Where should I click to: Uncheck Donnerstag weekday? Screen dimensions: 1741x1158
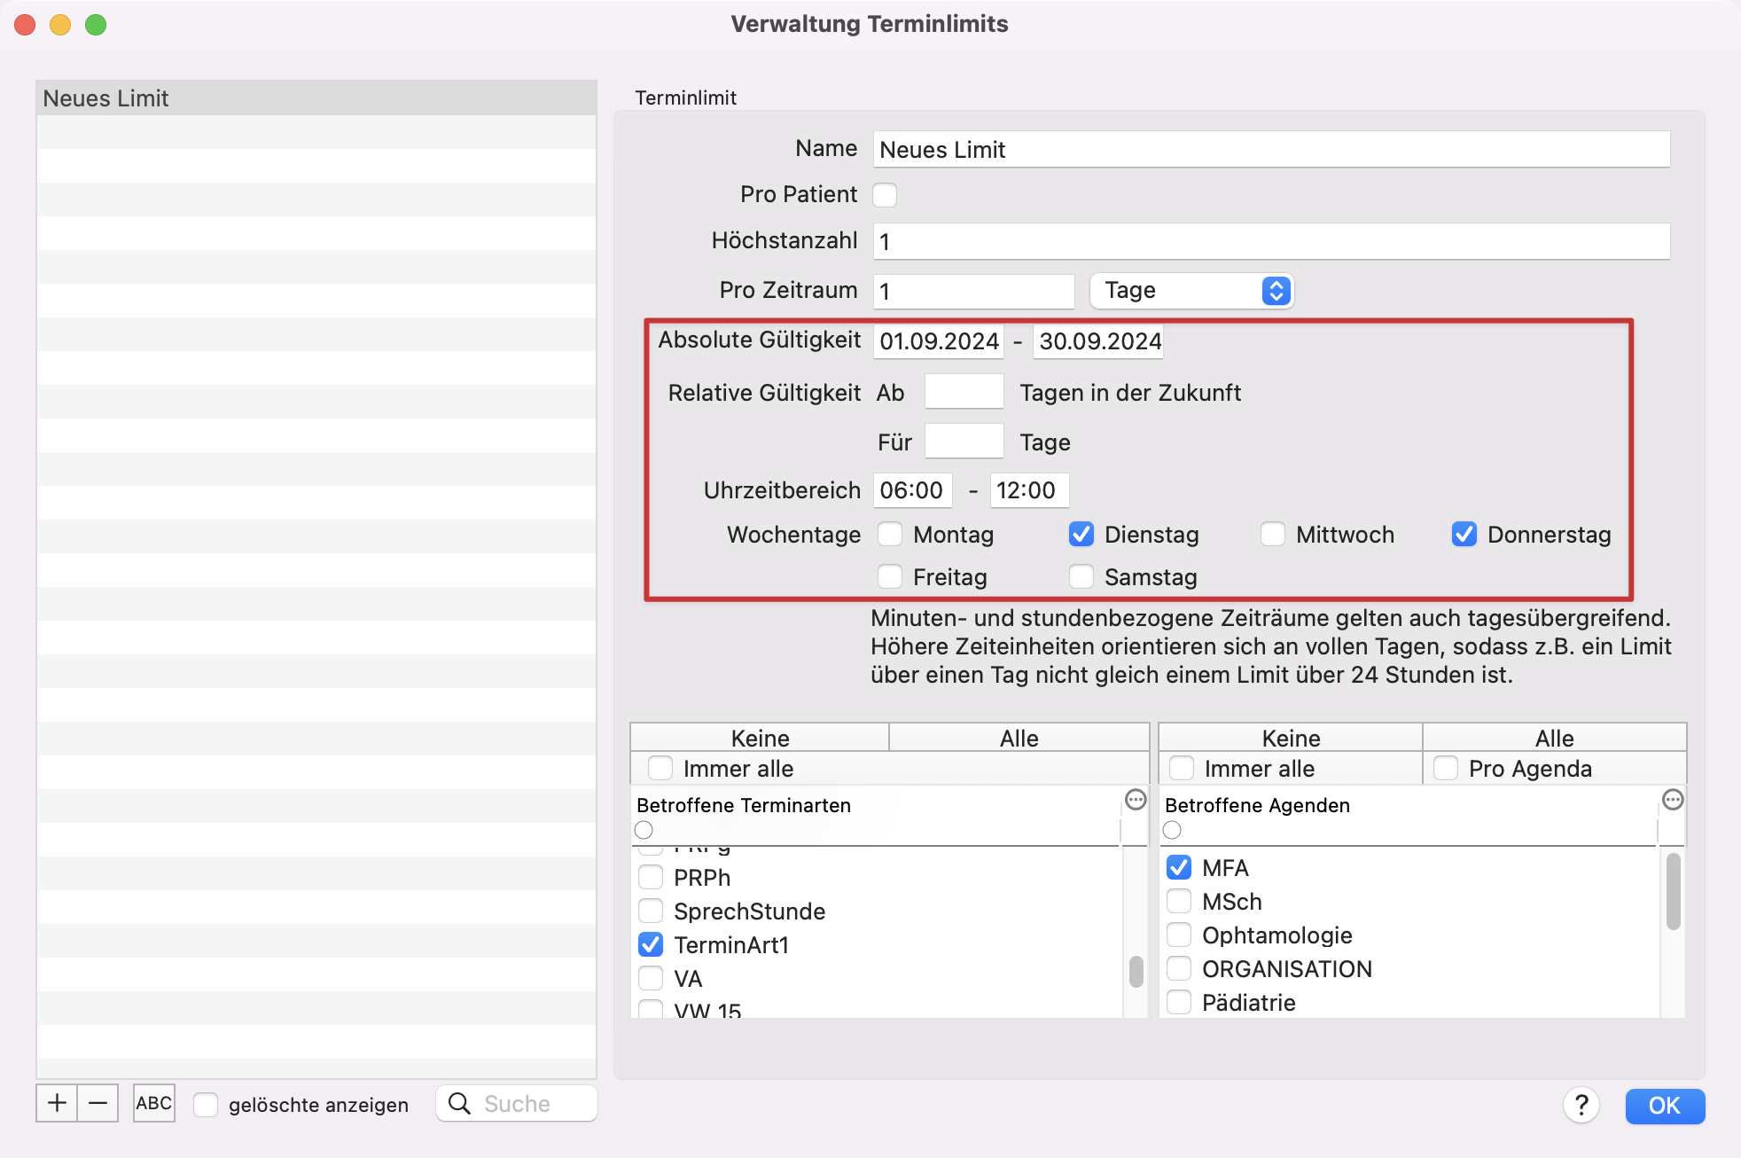coord(1464,534)
